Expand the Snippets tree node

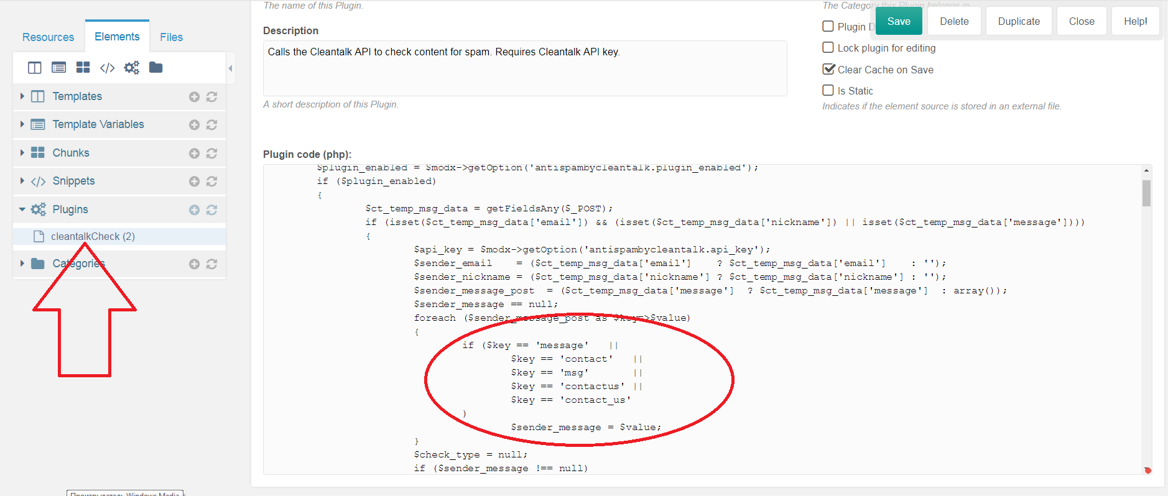tap(22, 181)
